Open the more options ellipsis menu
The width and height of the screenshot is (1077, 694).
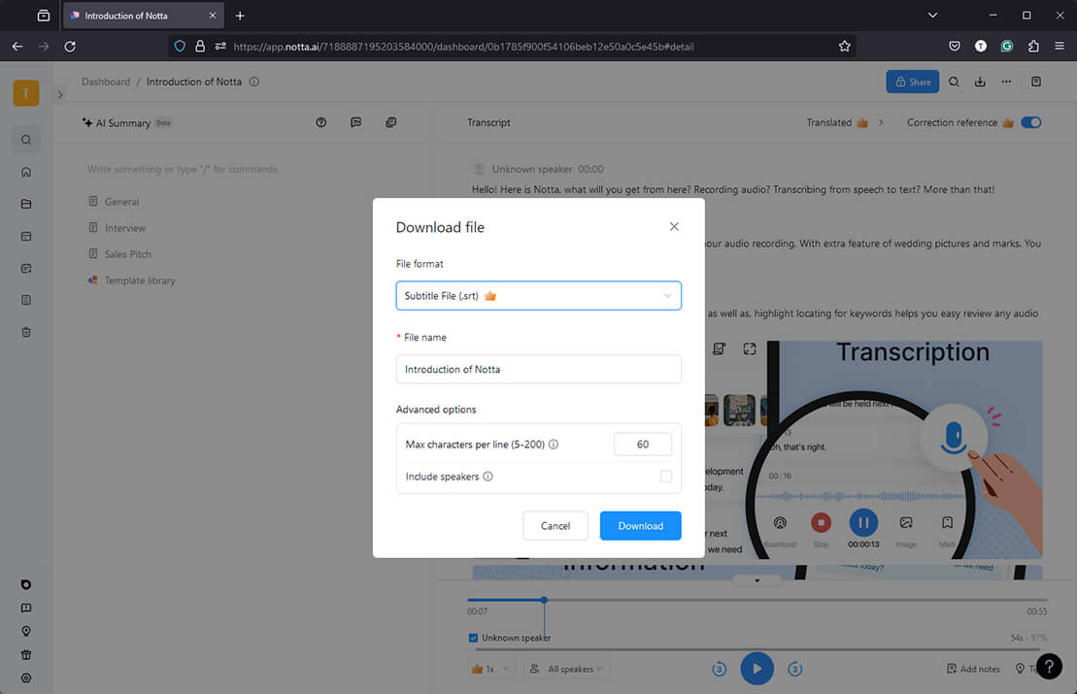[1006, 82]
